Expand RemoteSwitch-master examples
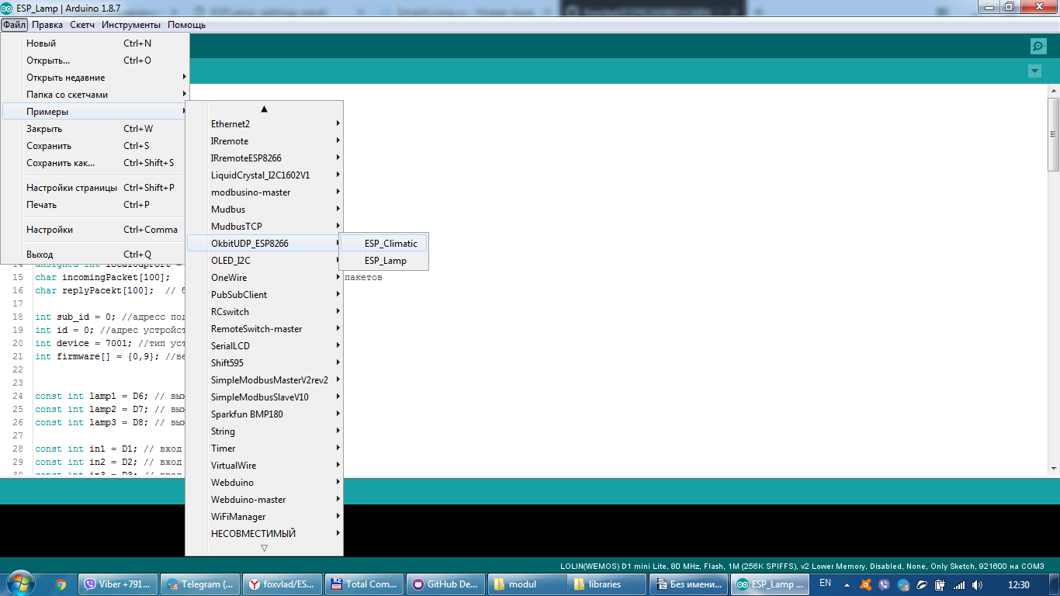Image resolution: width=1060 pixels, height=596 pixels. tap(264, 329)
